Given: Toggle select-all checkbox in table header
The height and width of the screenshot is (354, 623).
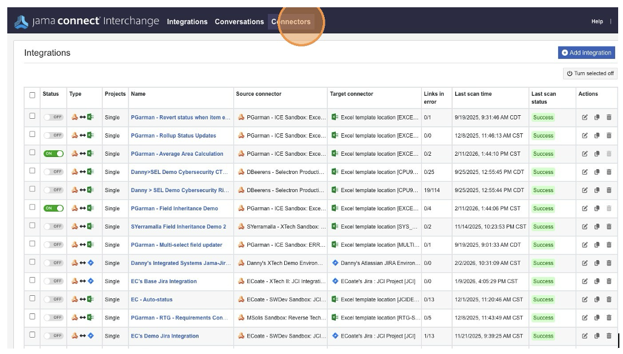Looking at the screenshot, I should (x=32, y=95).
